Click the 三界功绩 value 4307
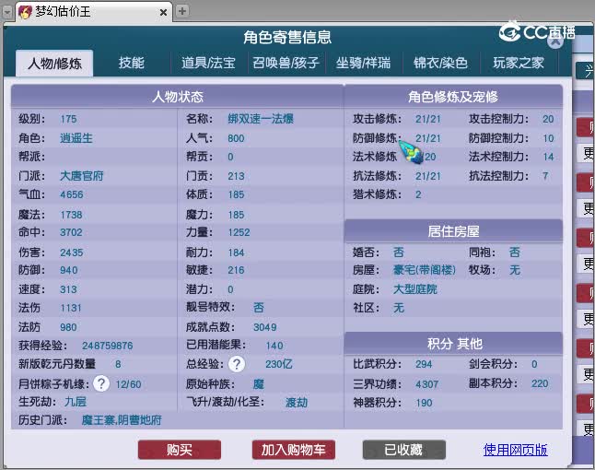The width and height of the screenshot is (595, 470). [426, 384]
